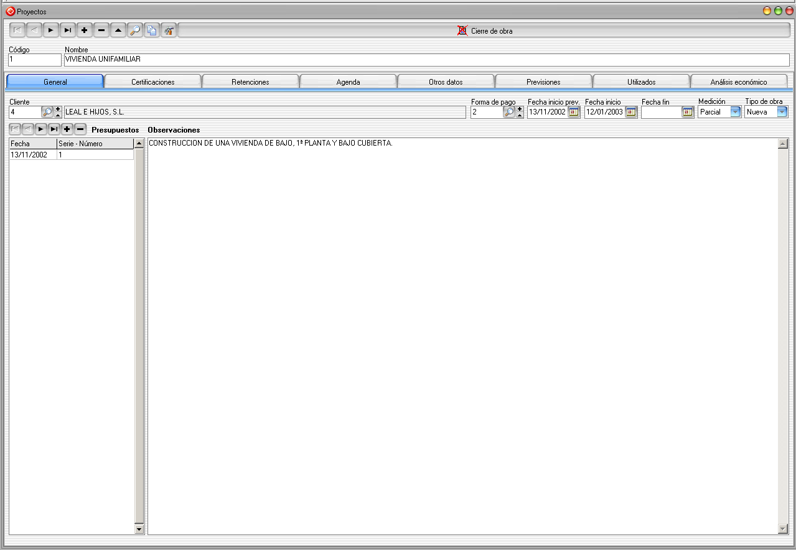This screenshot has width=796, height=550.
Task: Open the Forma de pago lookup magnifier
Action: tap(509, 112)
